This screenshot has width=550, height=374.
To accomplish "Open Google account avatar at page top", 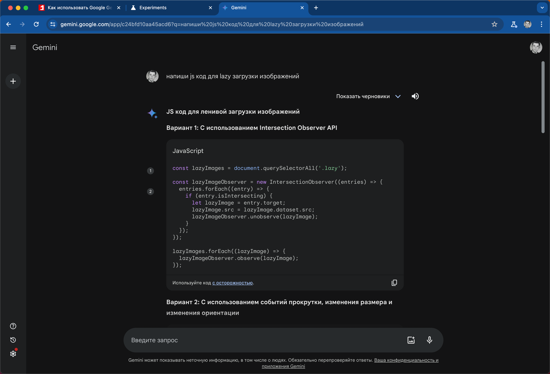I will [536, 47].
